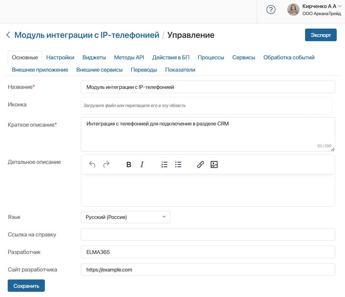This screenshot has height=297, width=345.
Task: Click the Экспорт button
Action: coord(321,35)
